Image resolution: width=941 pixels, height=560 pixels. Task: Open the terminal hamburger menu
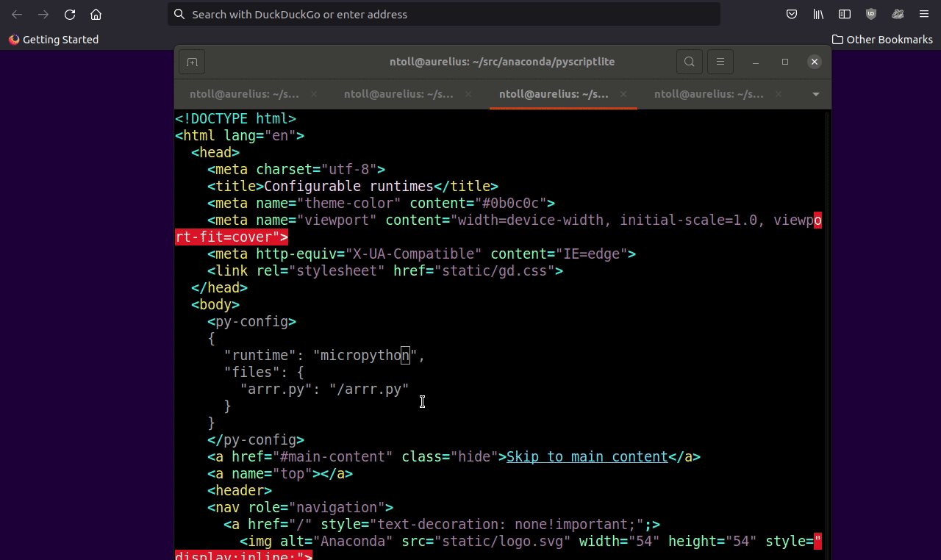[x=720, y=62]
